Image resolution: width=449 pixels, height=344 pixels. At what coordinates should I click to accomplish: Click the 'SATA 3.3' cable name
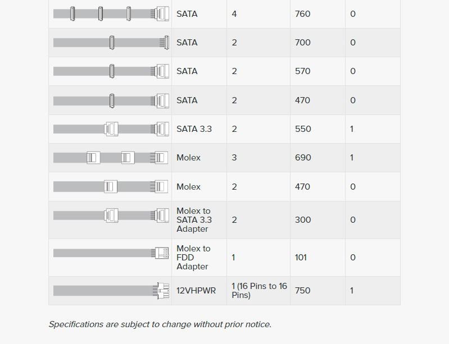pos(194,129)
